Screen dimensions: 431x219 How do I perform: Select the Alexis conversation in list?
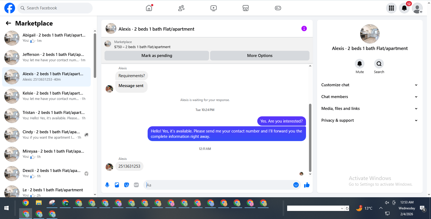click(x=46, y=77)
